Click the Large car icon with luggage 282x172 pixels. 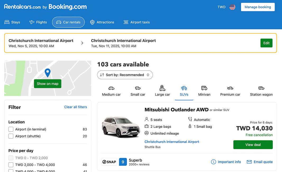[x=162, y=88]
